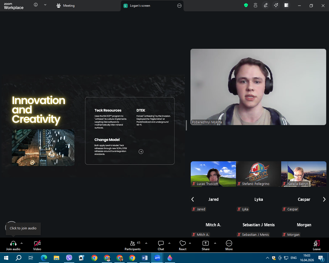The image size is (329, 263).
Task: Open options on Logan's screen tab
Action: click(179, 6)
